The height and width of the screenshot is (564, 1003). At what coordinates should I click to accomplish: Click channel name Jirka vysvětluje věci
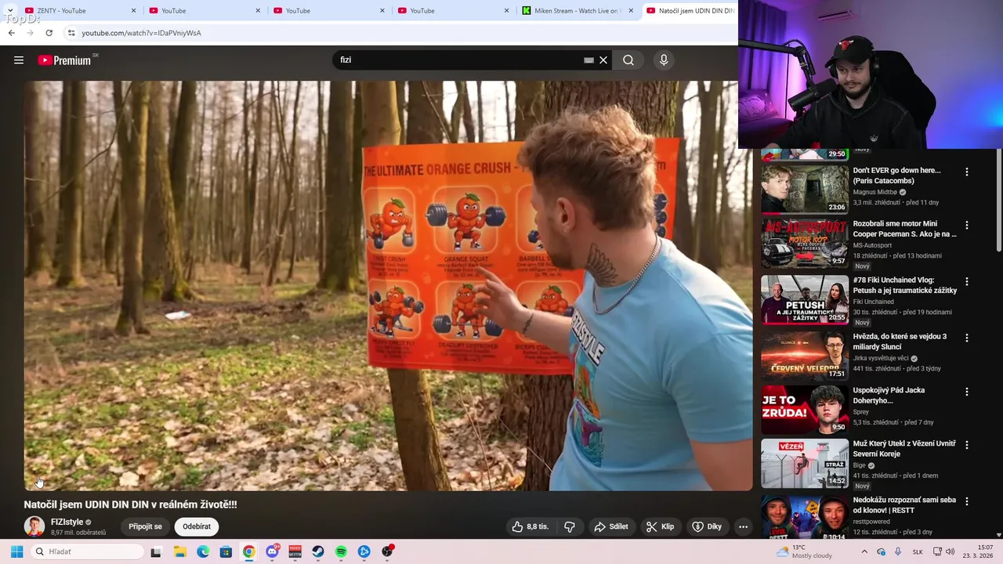point(881,358)
